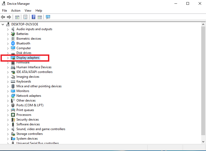Click Scan for hardware changes icon

(48, 17)
